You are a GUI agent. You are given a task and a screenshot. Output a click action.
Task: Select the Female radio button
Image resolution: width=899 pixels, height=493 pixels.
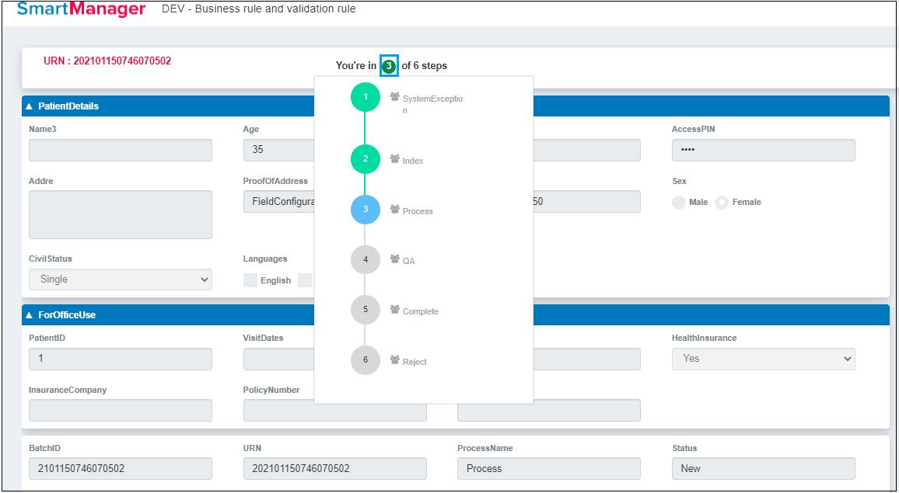[722, 203]
